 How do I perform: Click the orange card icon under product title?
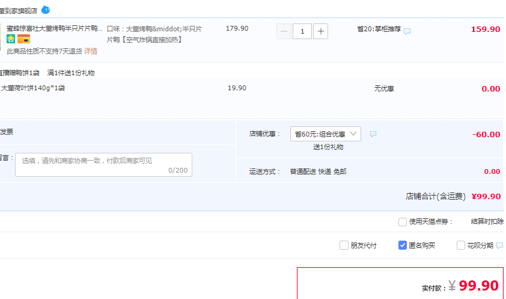[x=23, y=39]
